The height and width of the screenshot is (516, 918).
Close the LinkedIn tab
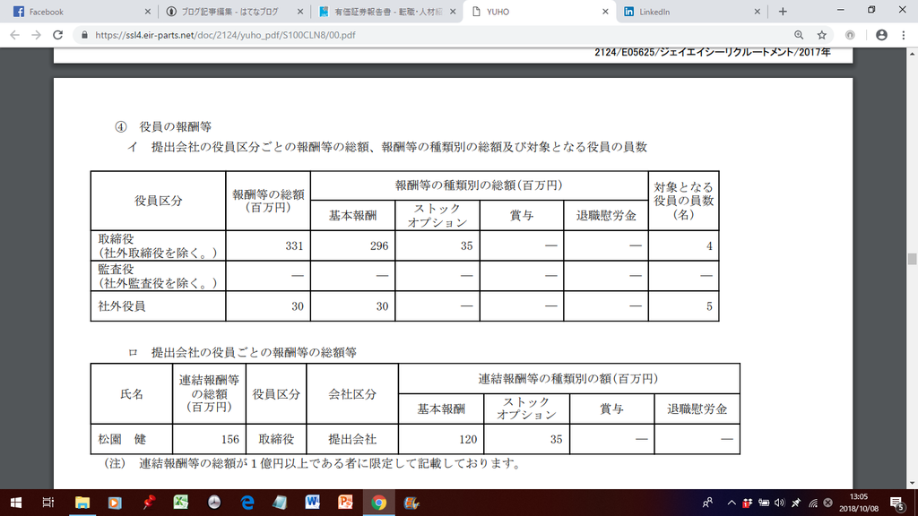click(x=757, y=12)
